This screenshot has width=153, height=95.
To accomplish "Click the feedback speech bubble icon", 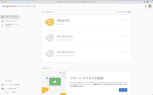I will [x=3, y=85].
